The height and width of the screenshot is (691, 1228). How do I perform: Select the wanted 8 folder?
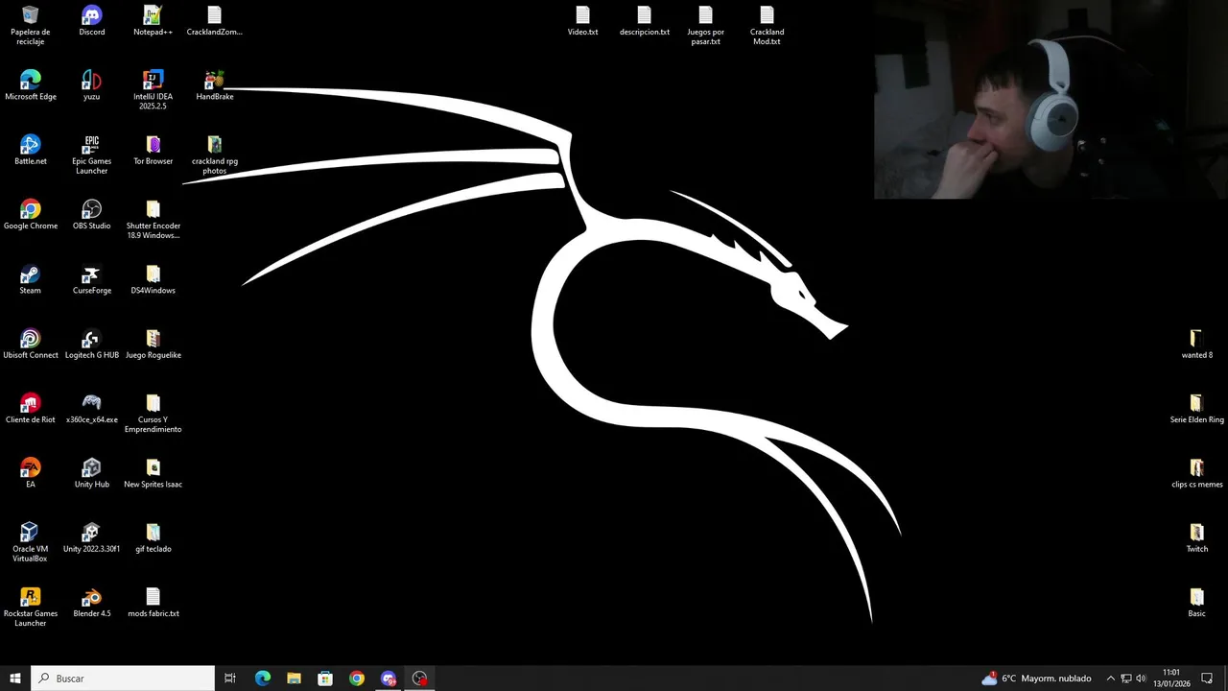[x=1196, y=344]
